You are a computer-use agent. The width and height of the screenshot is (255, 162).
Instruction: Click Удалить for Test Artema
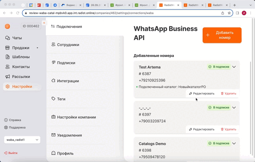coord(228,94)
